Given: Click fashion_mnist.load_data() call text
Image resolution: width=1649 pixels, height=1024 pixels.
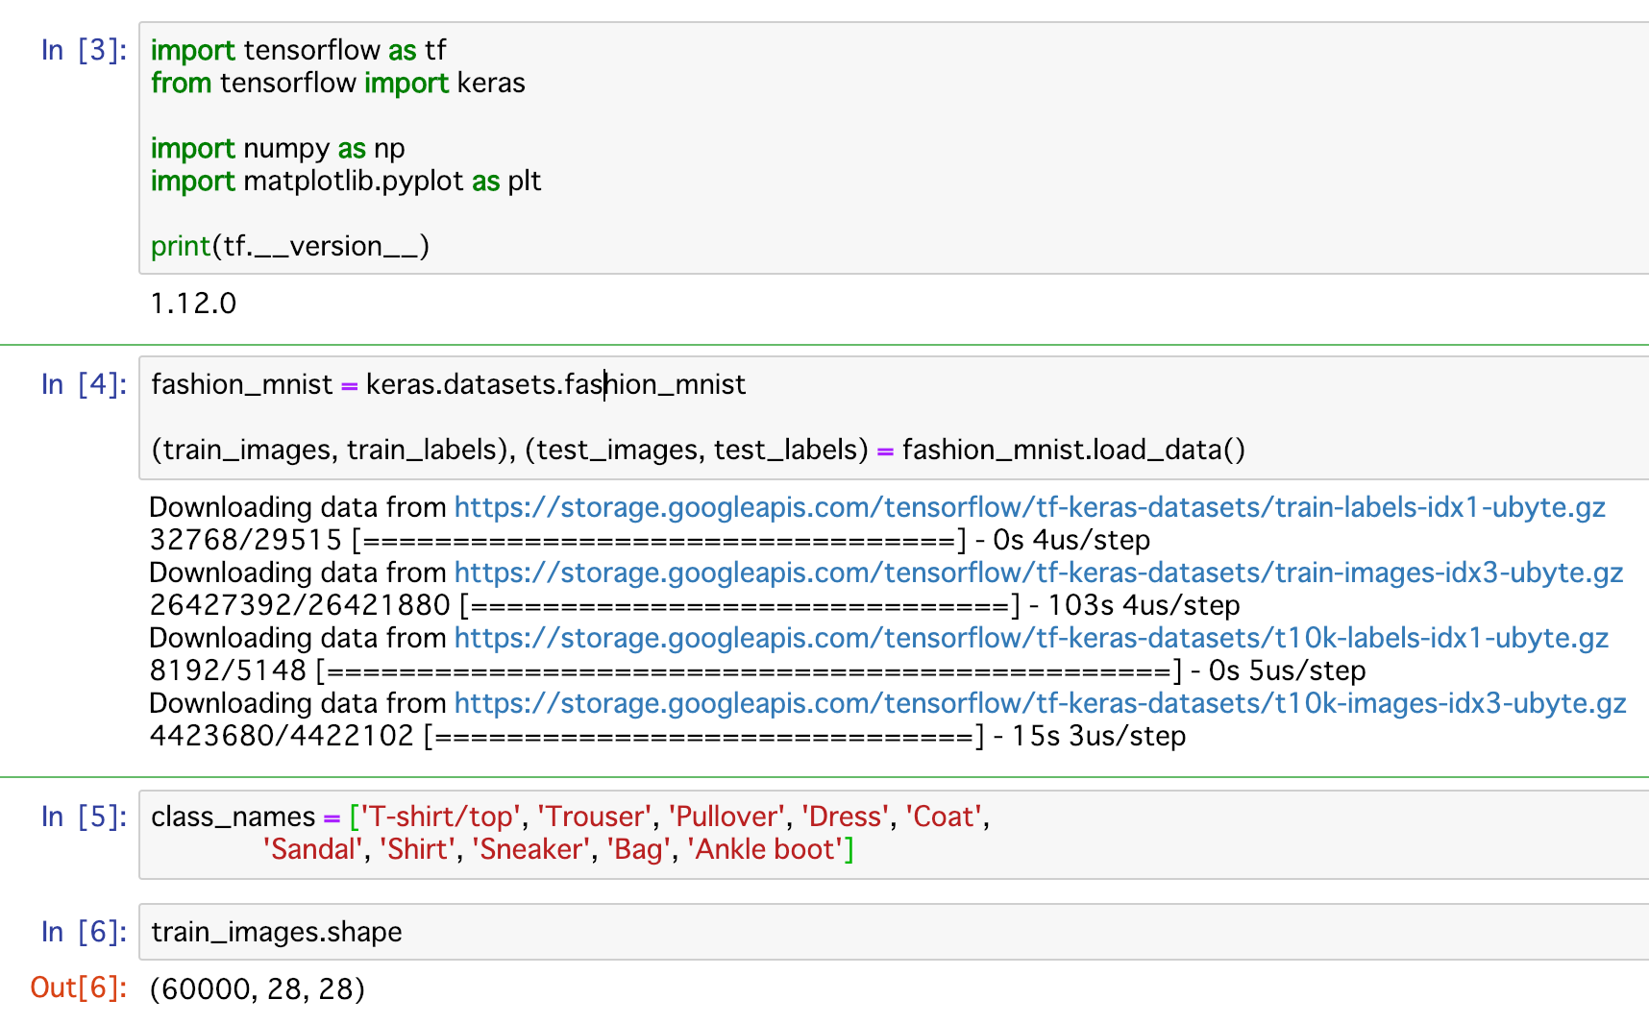Looking at the screenshot, I should 1073,450.
